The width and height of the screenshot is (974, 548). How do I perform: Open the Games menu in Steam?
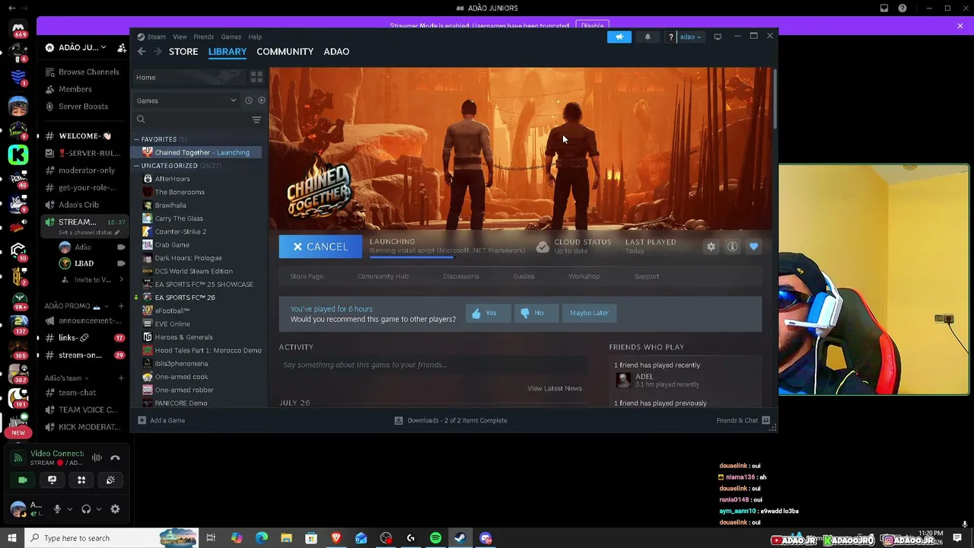pyautogui.click(x=231, y=37)
